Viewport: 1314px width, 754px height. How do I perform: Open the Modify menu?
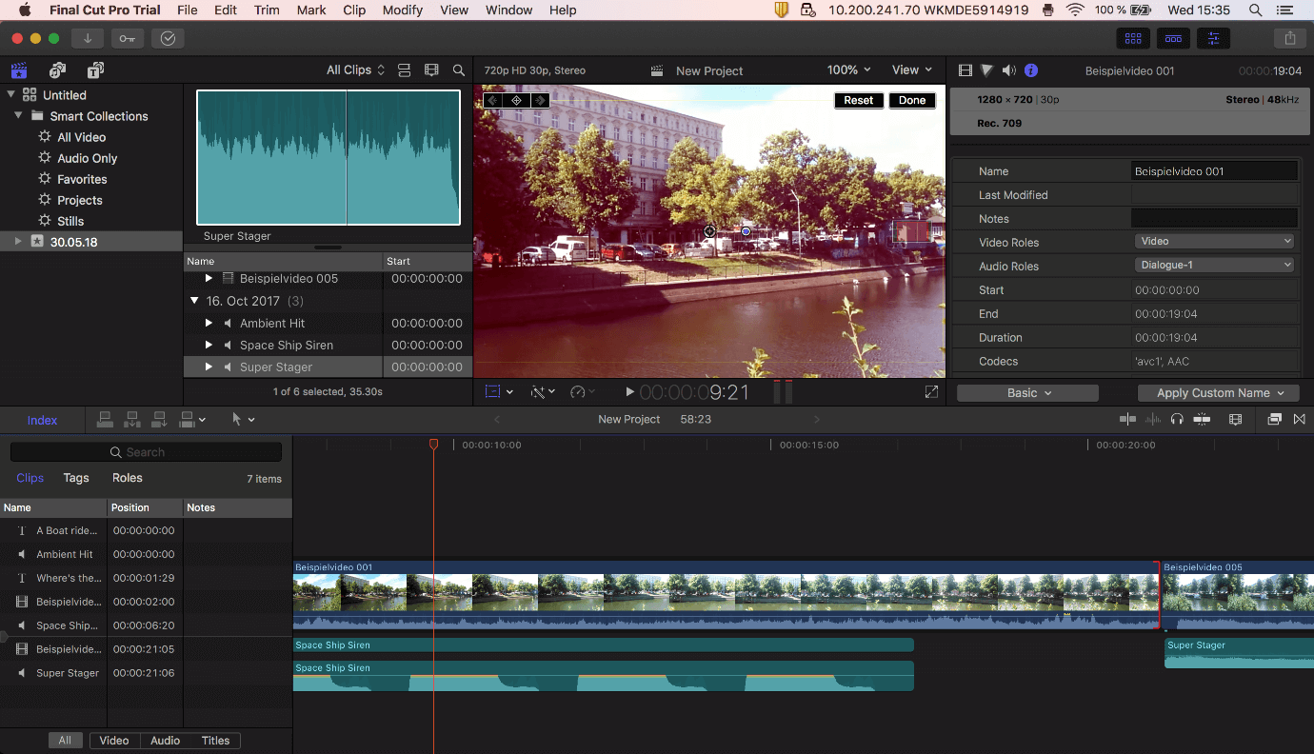click(402, 10)
